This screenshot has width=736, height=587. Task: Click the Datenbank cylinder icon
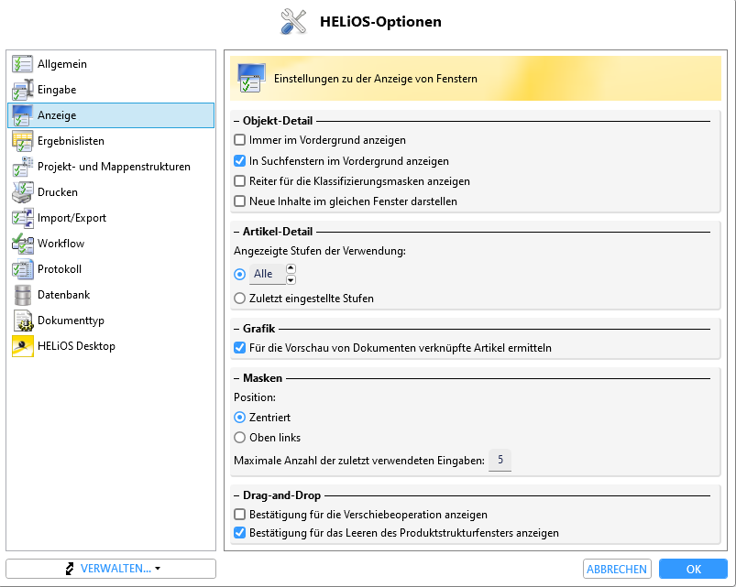point(22,295)
